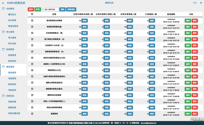Jump to last page via ...2 button
Viewport: 204px width, 125px height.
(201, 119)
